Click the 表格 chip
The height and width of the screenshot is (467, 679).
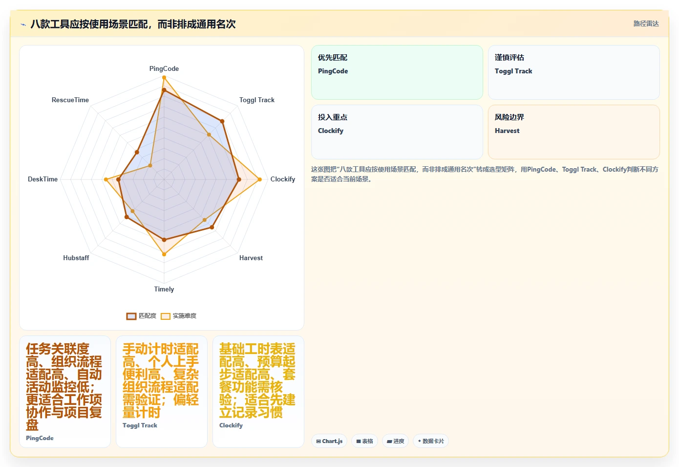[x=364, y=441]
